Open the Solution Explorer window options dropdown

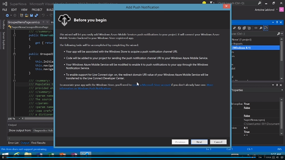273,22
